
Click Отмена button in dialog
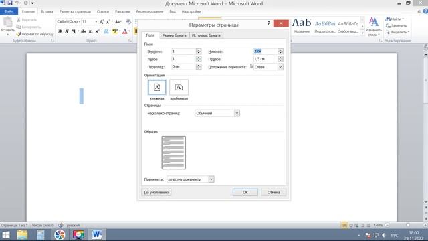[274, 192]
